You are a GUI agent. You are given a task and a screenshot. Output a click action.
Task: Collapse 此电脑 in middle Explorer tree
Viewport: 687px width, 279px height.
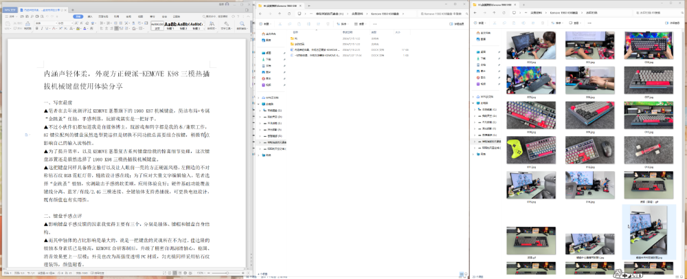pos(259,104)
